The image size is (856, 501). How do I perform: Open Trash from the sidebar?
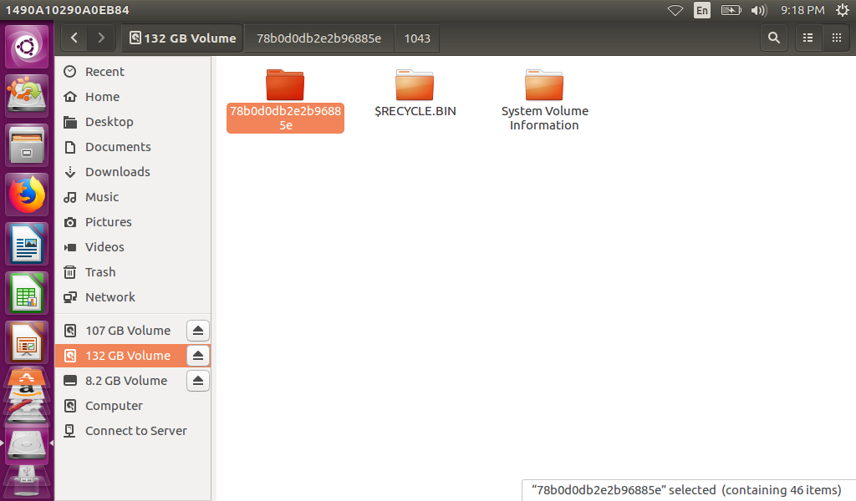click(x=100, y=272)
